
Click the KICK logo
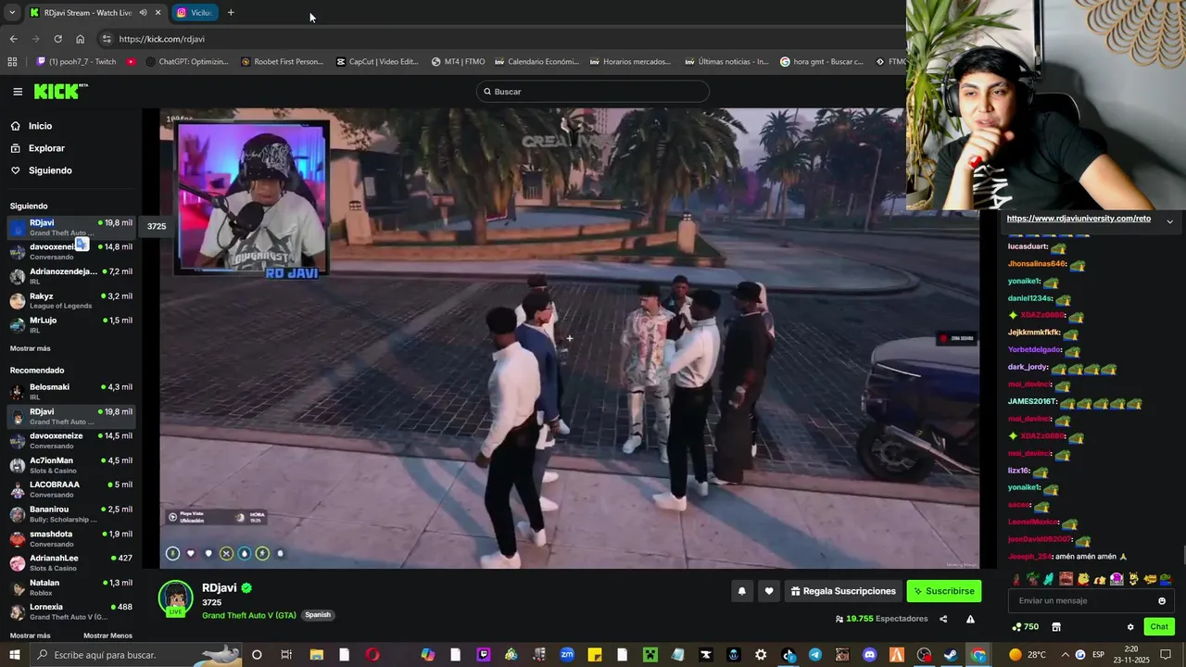click(x=59, y=91)
